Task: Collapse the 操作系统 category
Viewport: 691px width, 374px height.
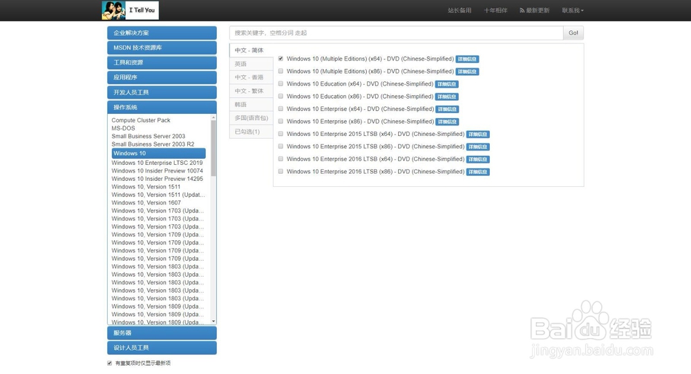Action: 162,108
